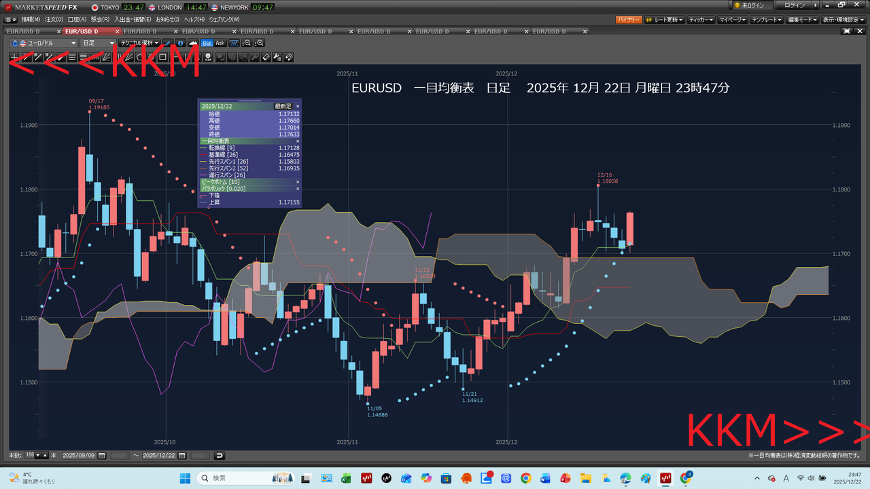Toggle Ask price display
This screenshot has width=870, height=489.
(220, 43)
